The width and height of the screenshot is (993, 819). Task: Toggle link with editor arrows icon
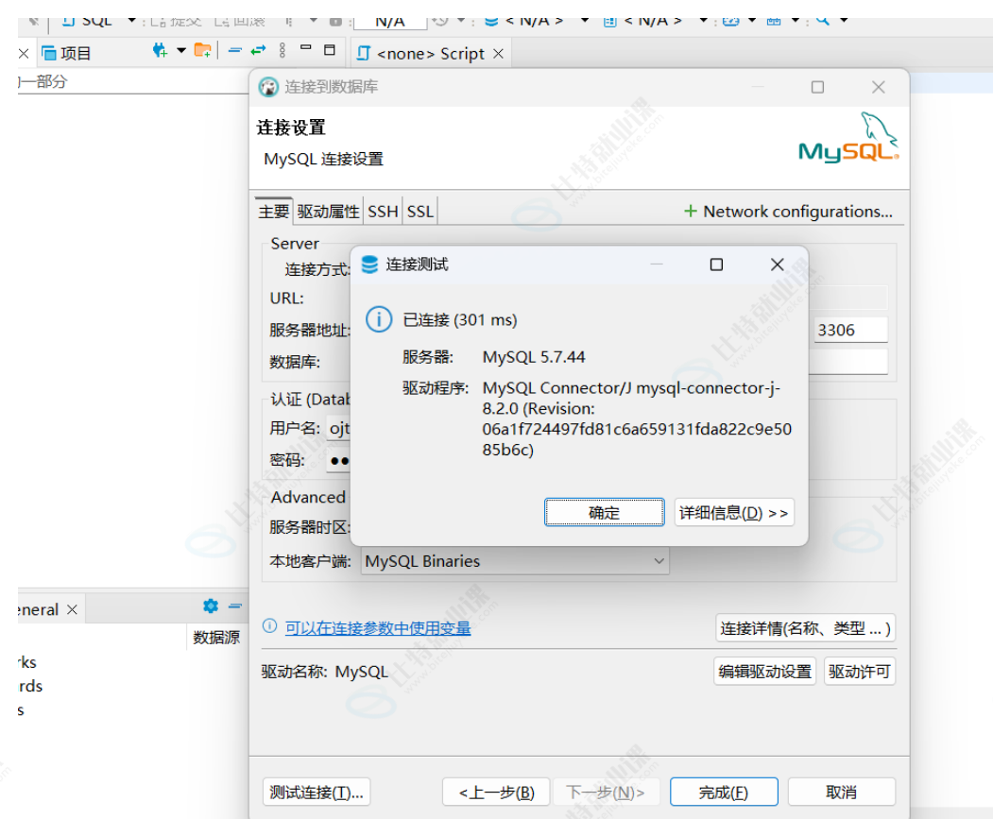coord(258,51)
